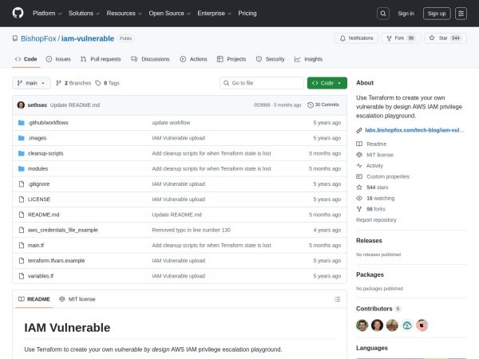The height and width of the screenshot is (359, 479).
Task: Click the link icon beside labs.bishopfox.com
Action: point(359,130)
